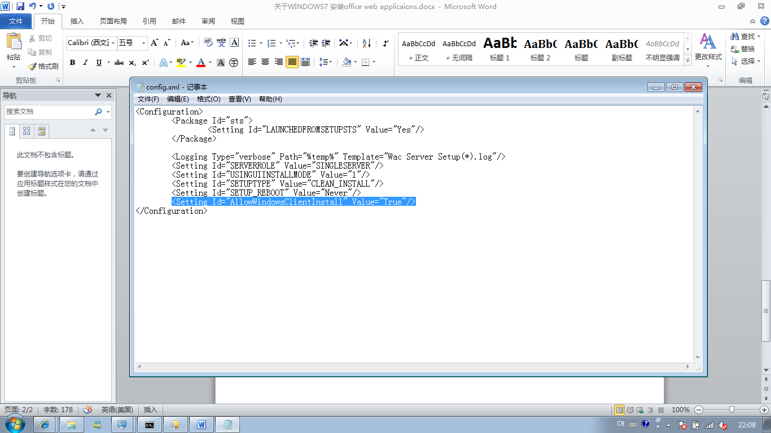The width and height of the screenshot is (771, 433).
Task: Open the font size dropdown
Action: pos(143,43)
